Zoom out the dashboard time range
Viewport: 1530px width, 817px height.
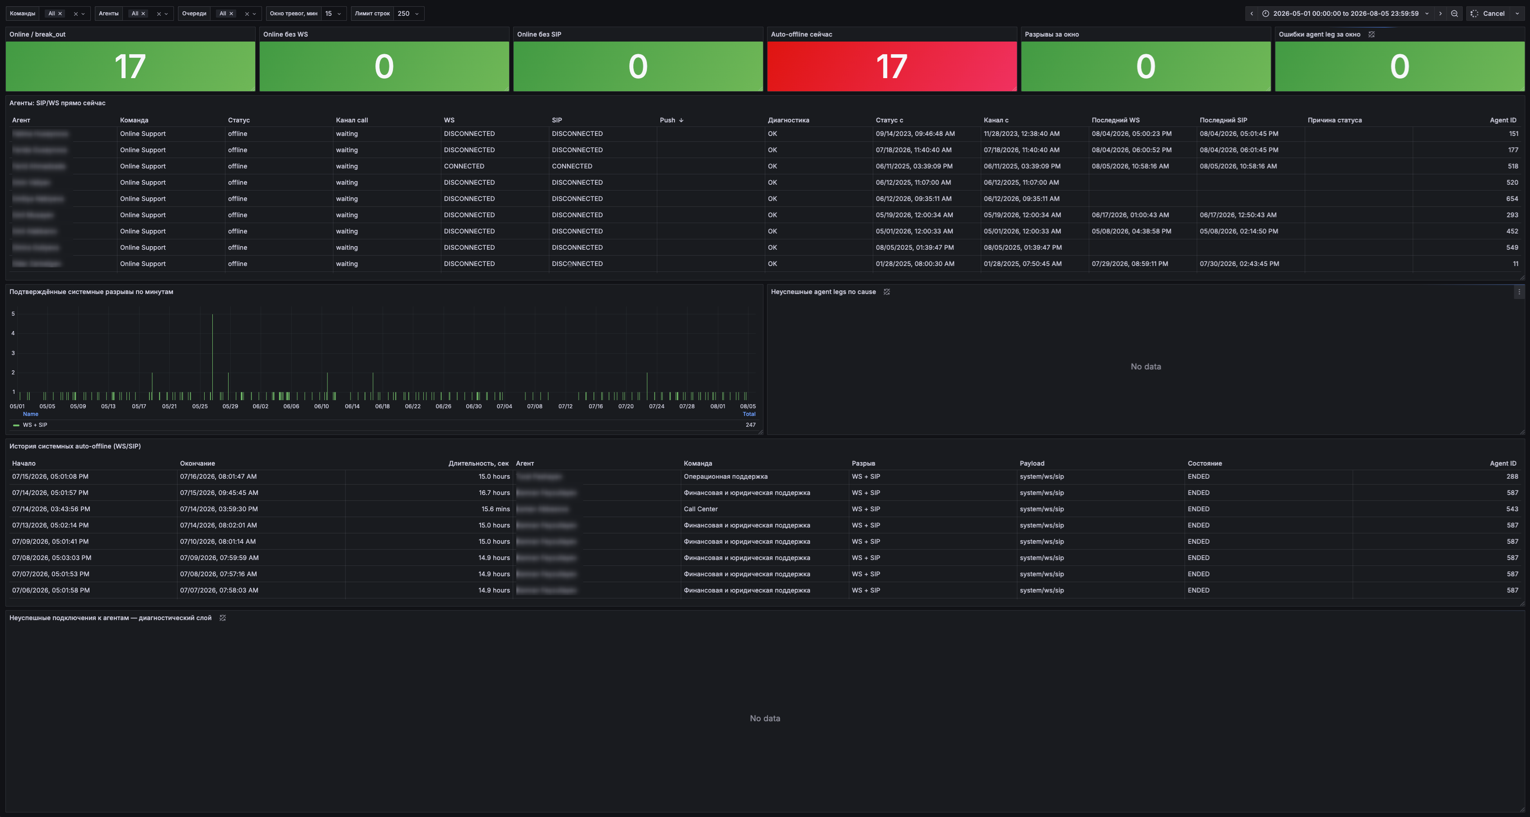click(1455, 14)
